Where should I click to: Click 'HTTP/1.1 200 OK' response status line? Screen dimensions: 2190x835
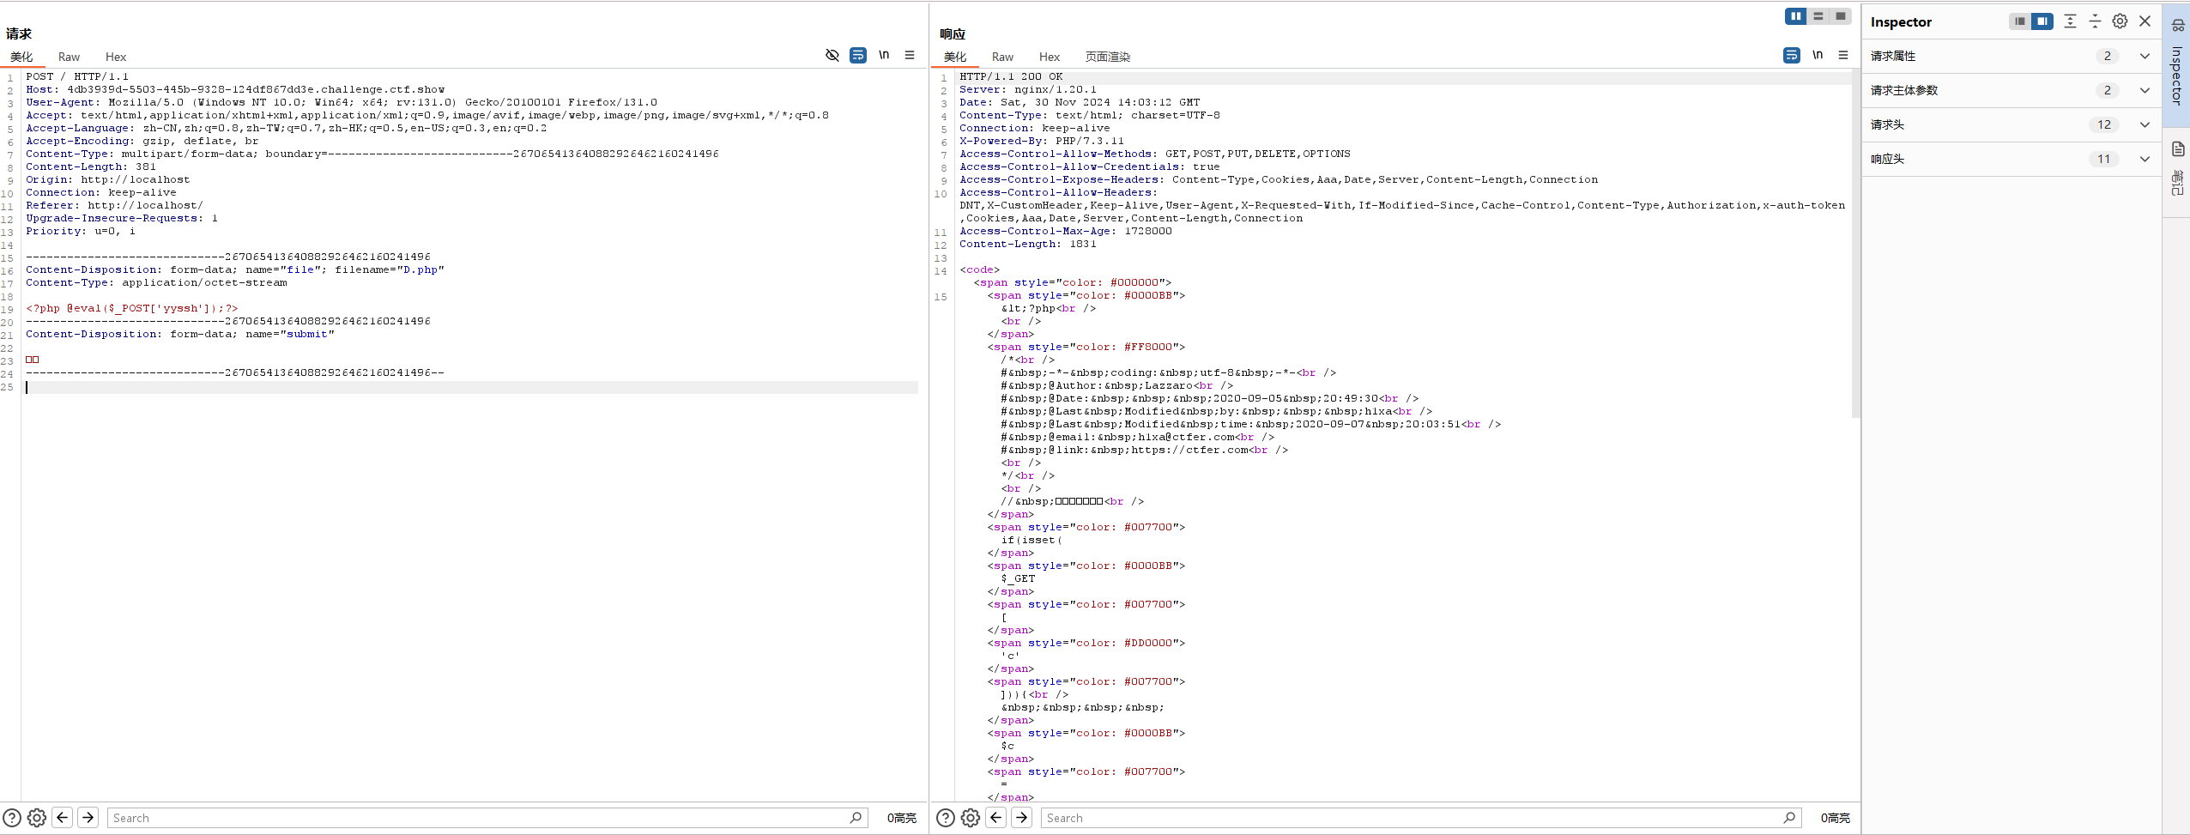click(1011, 76)
